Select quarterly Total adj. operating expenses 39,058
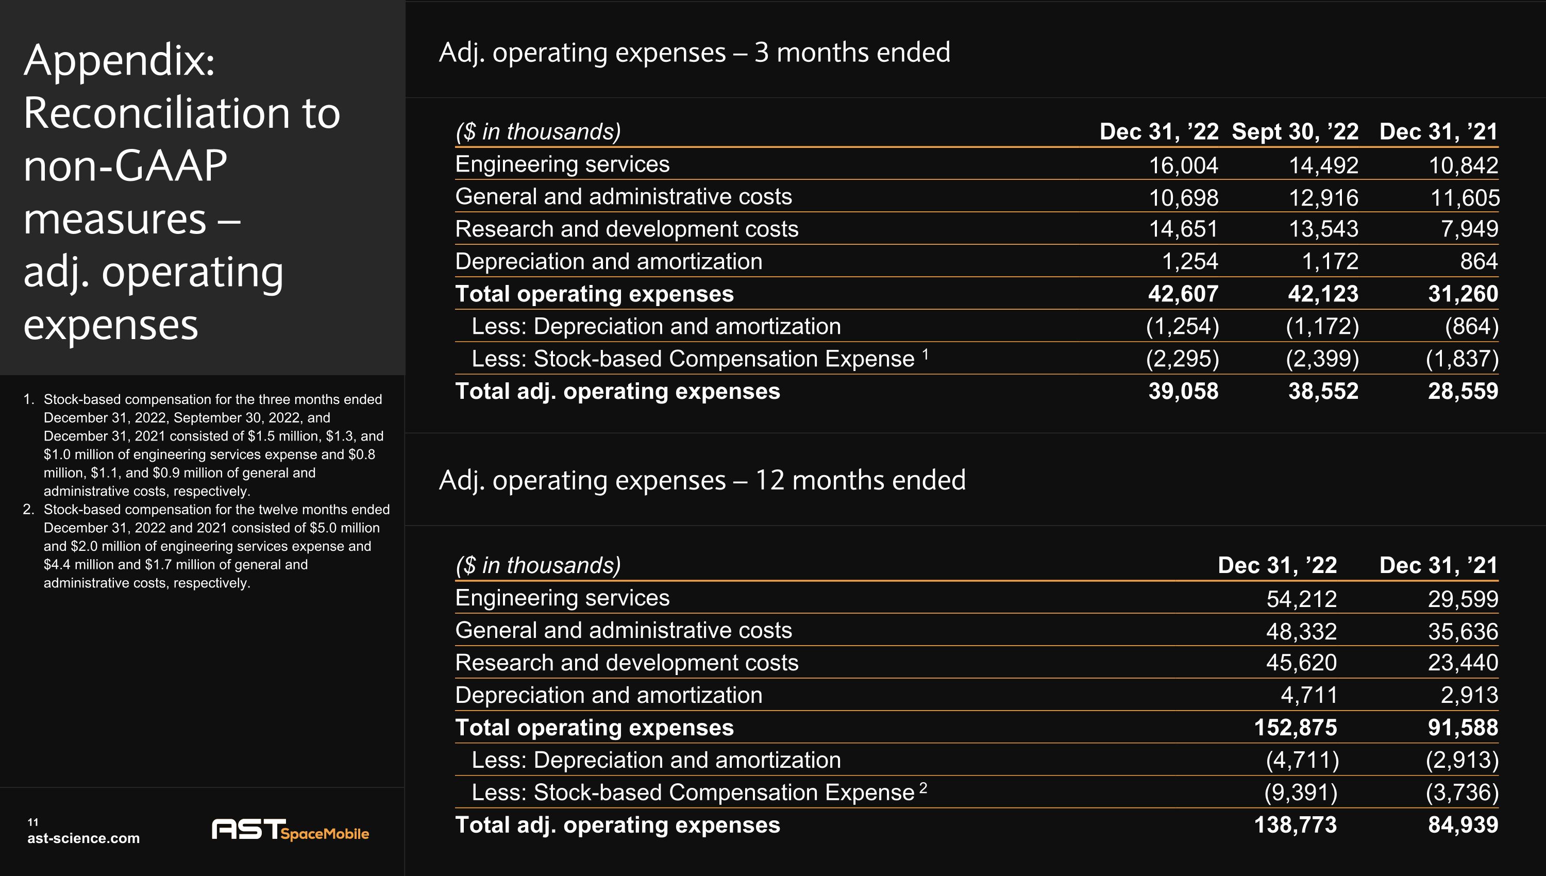The image size is (1546, 876). coord(1183,392)
